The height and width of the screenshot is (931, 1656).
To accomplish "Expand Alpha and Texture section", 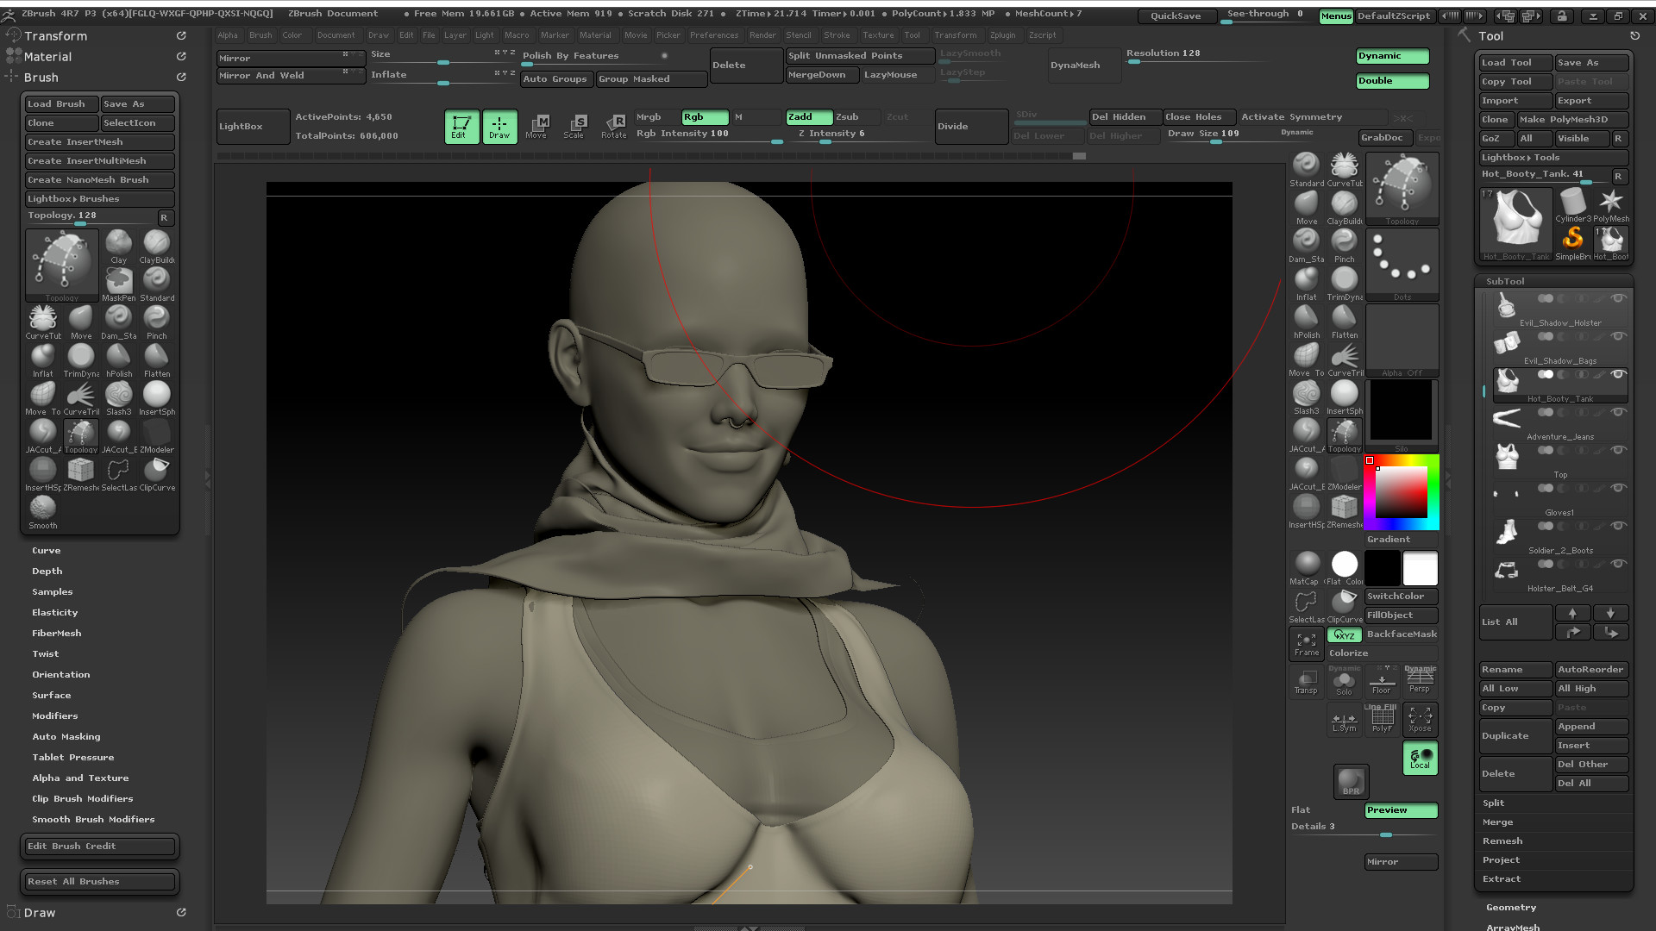I will [x=80, y=778].
